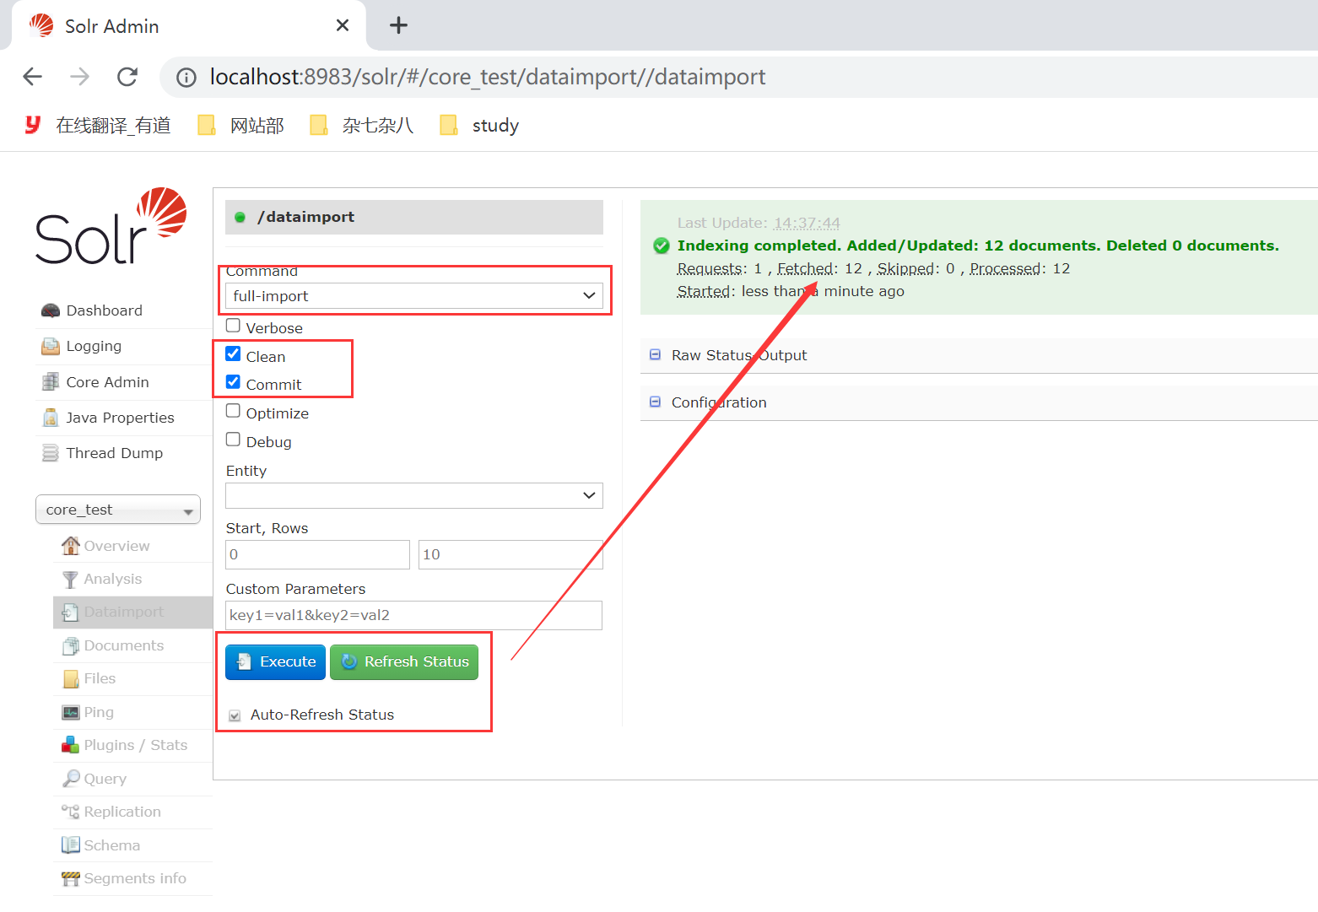Open the Core Admin menu item
Image resolution: width=1318 pixels, height=912 pixels.
[108, 382]
